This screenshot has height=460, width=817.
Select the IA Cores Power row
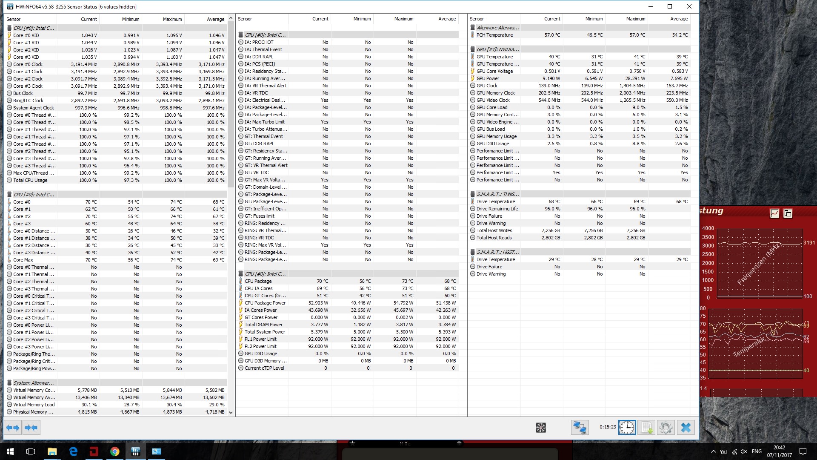tap(348, 310)
